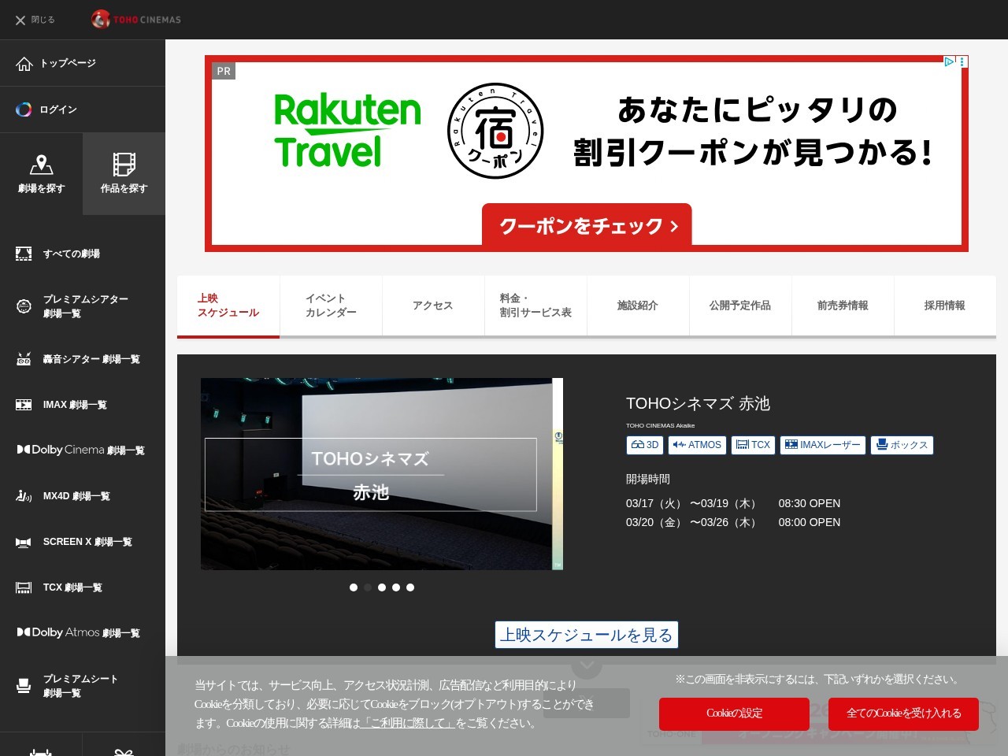Open the SCREEN X 劇場一覧 icon

(x=22, y=542)
